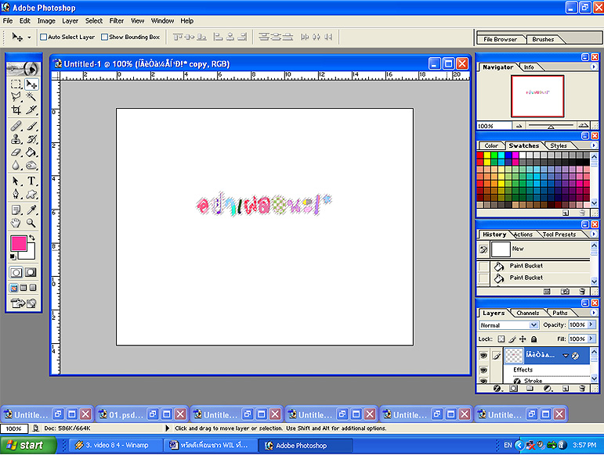Hide the top text layer using its eye icon
604x455 pixels.
[x=483, y=356]
